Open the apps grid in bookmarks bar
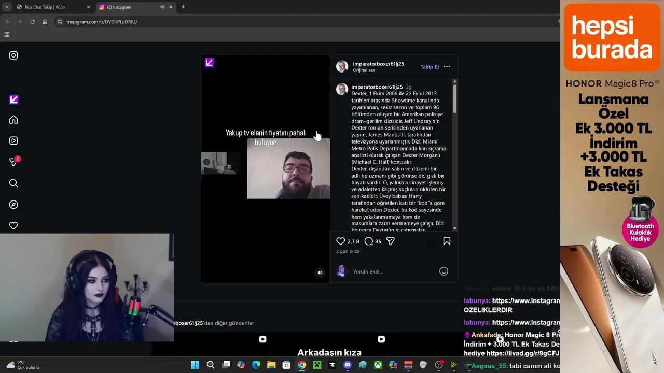Viewport: 664px width, 373px height. click(x=7, y=35)
